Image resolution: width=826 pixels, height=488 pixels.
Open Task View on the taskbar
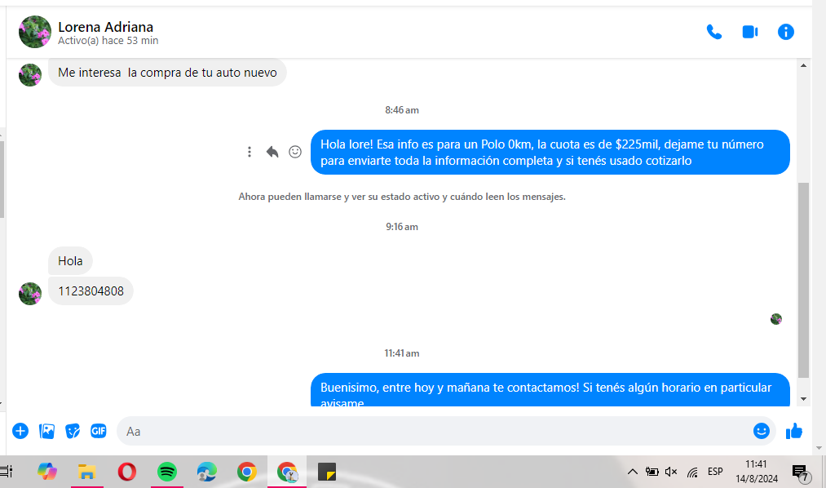tap(7, 472)
